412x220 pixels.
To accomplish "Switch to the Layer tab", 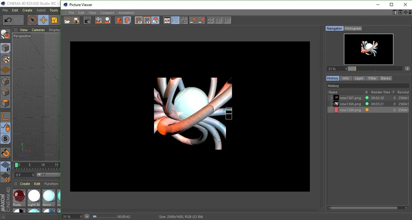I will pos(359,78).
